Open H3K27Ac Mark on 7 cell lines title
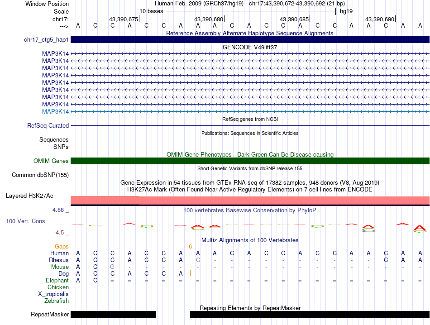430x325 pixels. click(x=250, y=190)
